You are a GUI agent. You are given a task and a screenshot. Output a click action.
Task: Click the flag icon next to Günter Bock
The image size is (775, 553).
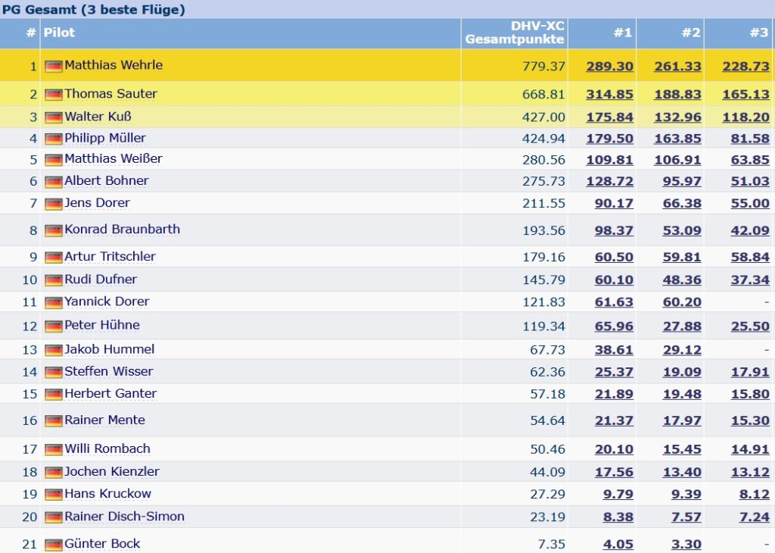coord(54,545)
